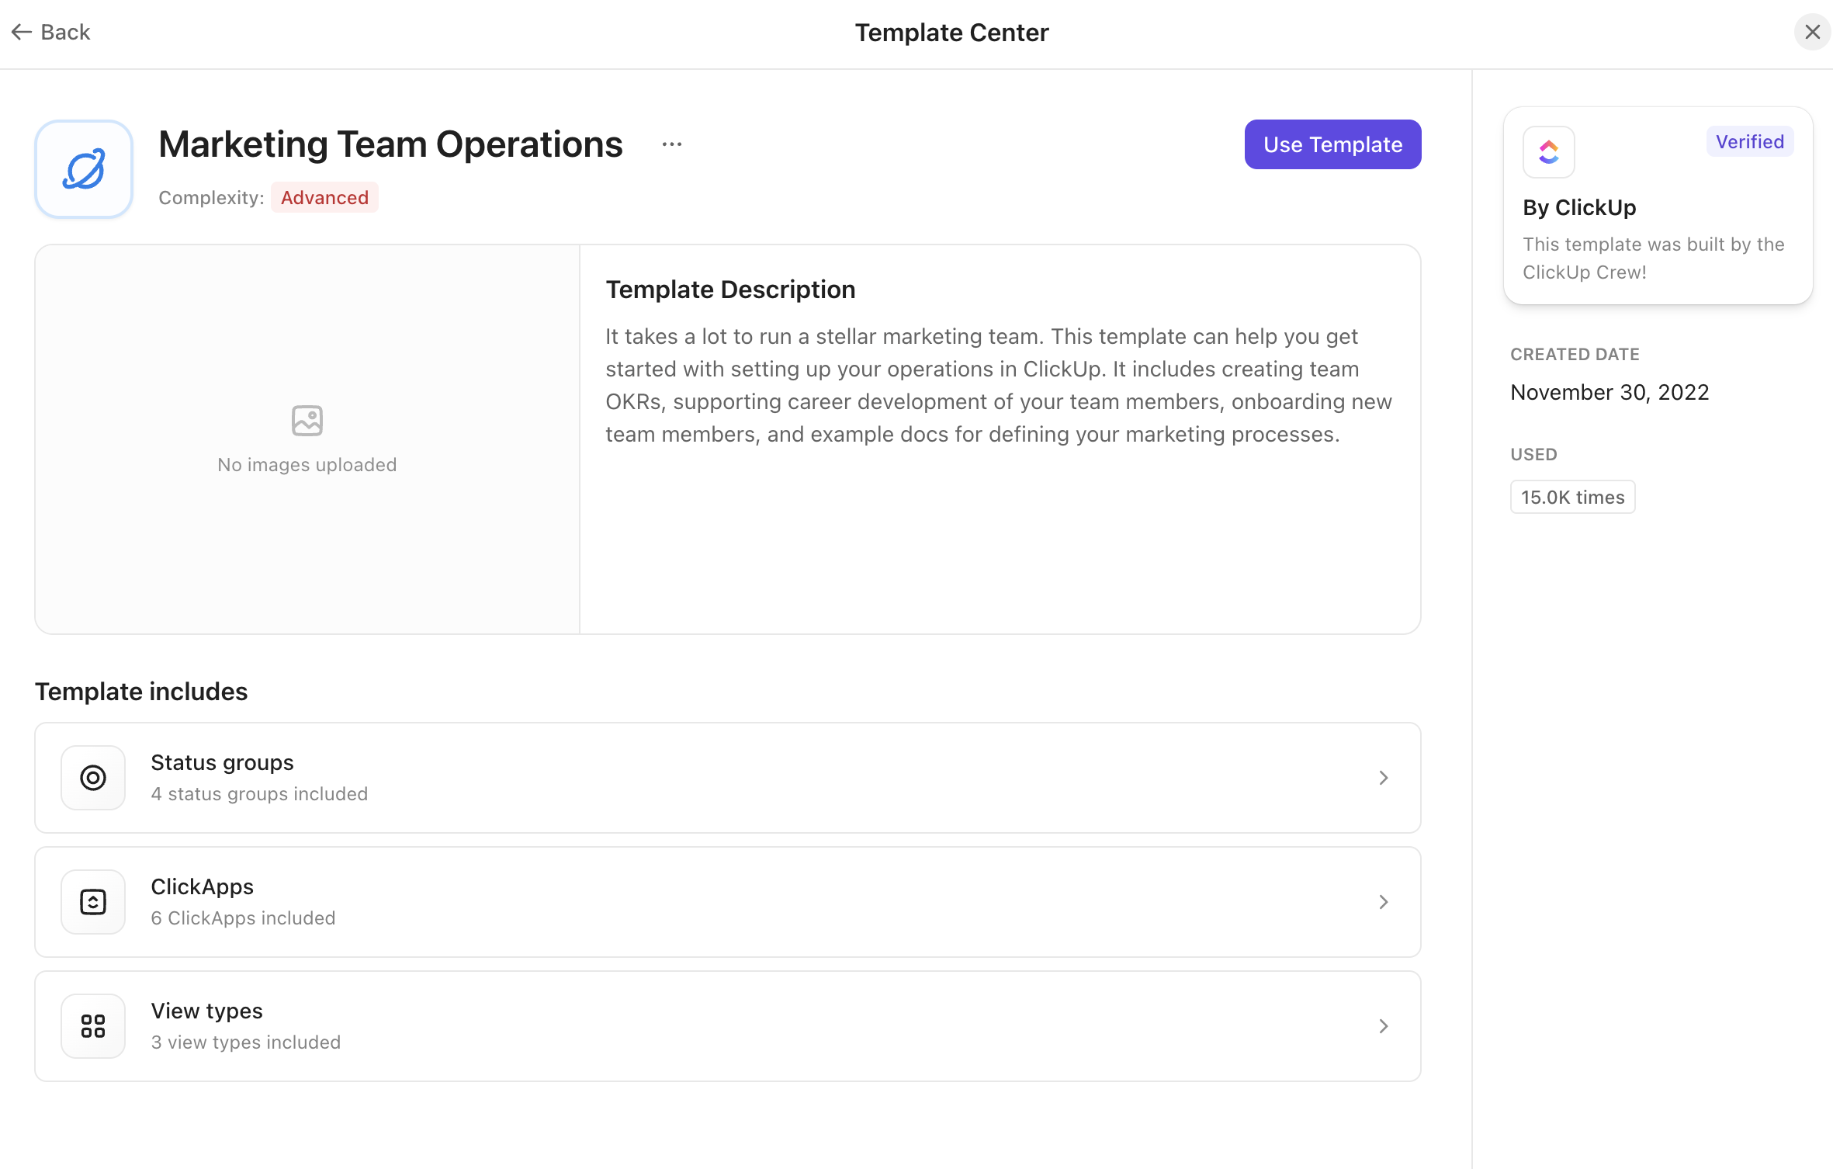Click the ClickApps panel icon

pyautogui.click(x=92, y=901)
